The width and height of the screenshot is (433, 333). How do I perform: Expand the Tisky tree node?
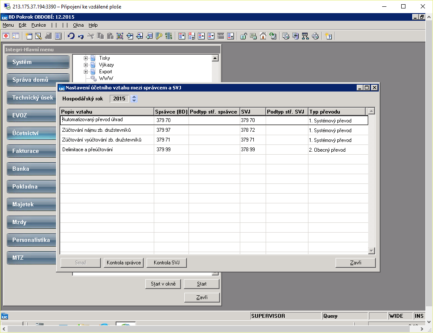pos(86,58)
